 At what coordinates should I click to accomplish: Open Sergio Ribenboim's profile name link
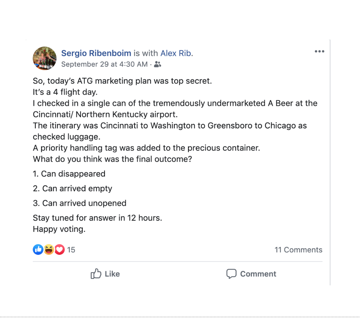pos(96,53)
